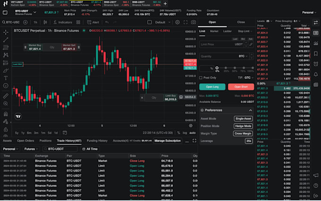This screenshot has width=321, height=201.
Task: Open the Funding History tab
Action: 97,141
